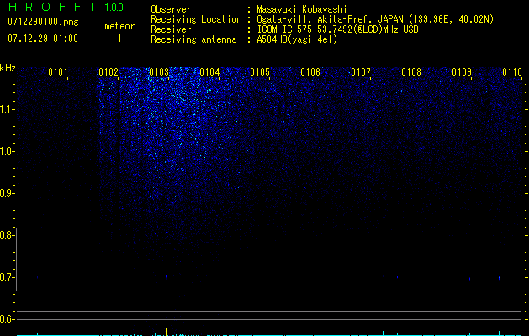
Task: Click the Ogata-vill. Akita-Pref. JAPAN location text
Action: 375,19
